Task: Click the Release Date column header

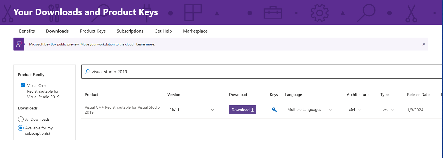Action: pos(418,95)
